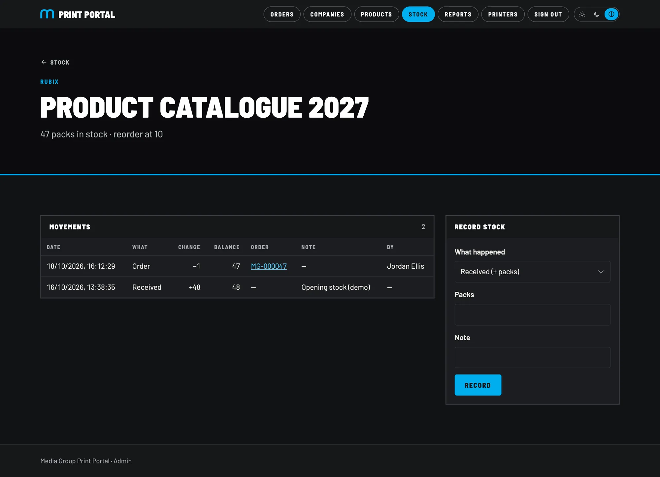Click the Rubix company label
The height and width of the screenshot is (477, 660).
pyautogui.click(x=49, y=82)
